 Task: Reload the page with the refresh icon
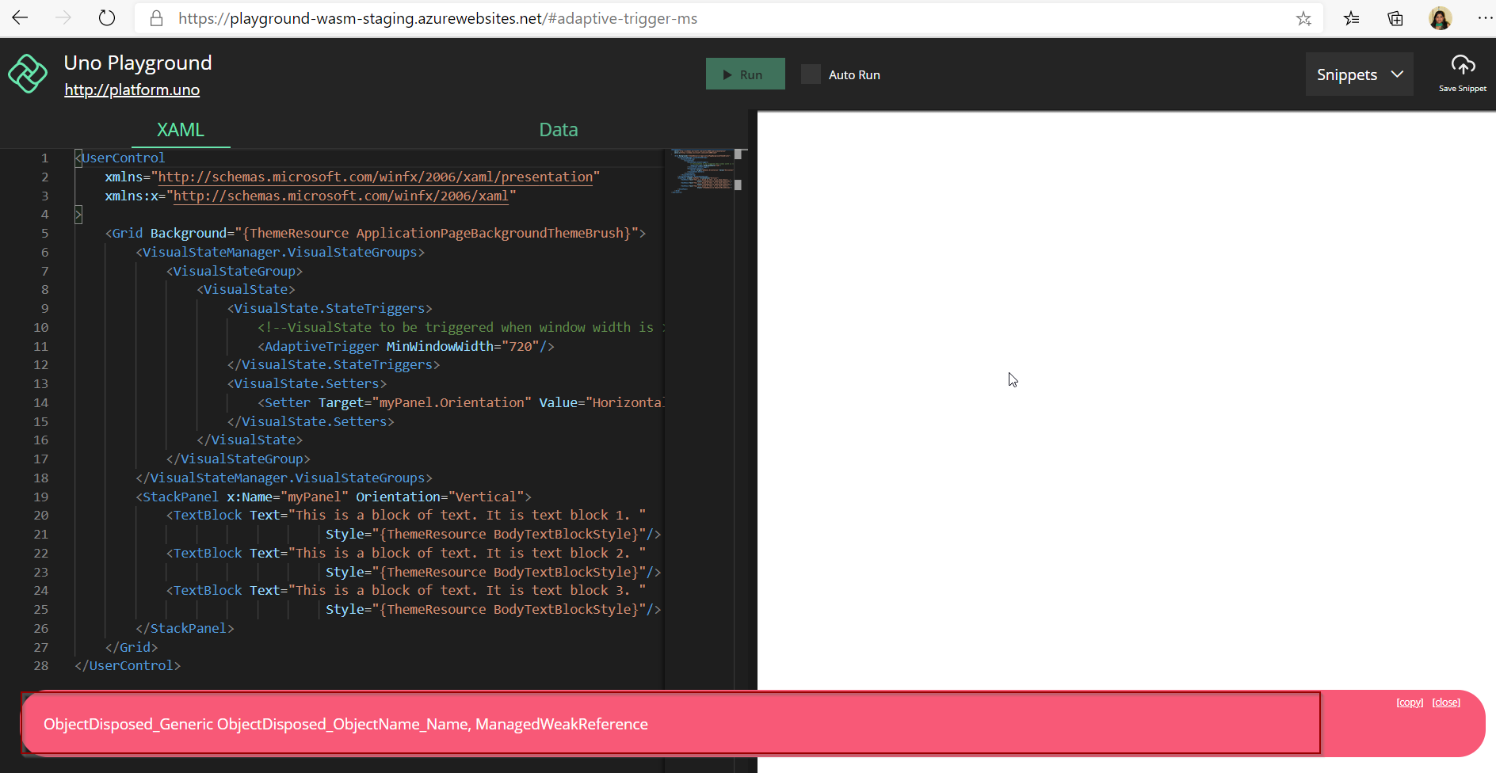(x=107, y=17)
